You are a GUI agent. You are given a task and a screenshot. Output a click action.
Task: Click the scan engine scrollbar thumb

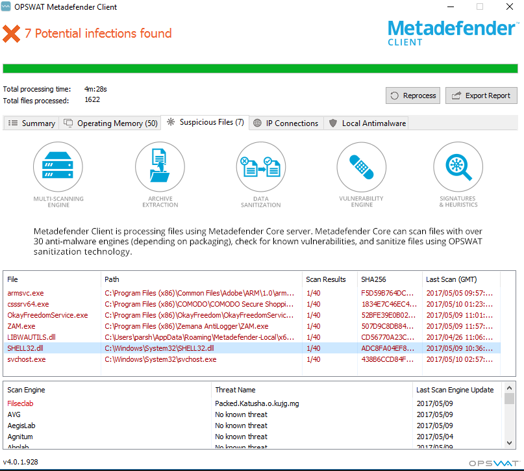coord(509,399)
